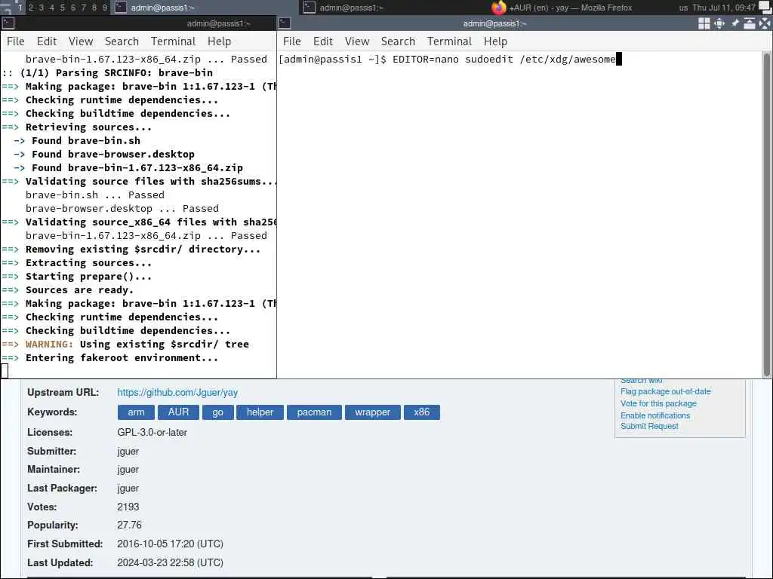This screenshot has height=579, width=773.
Task: Switch to workspace tag 2
Action: tap(31, 8)
